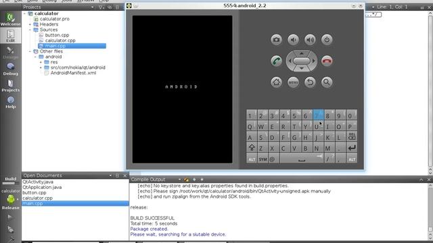
Task: Click the Android emulator screen
Action: (182, 89)
